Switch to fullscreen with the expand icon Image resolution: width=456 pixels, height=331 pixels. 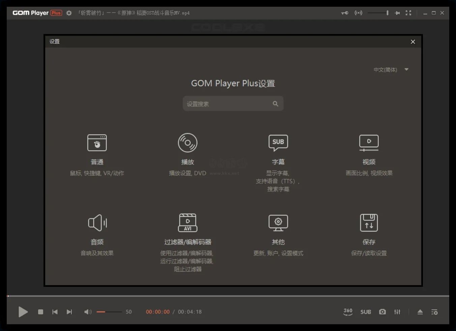(408, 13)
